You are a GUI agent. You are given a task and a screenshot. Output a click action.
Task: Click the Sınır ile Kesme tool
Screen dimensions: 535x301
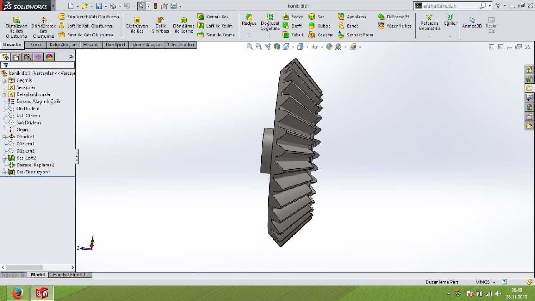pos(217,35)
